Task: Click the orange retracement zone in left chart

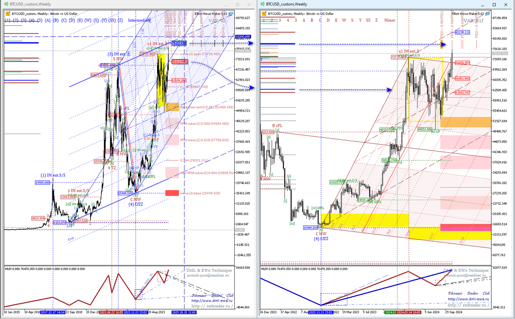Action: pos(172,107)
